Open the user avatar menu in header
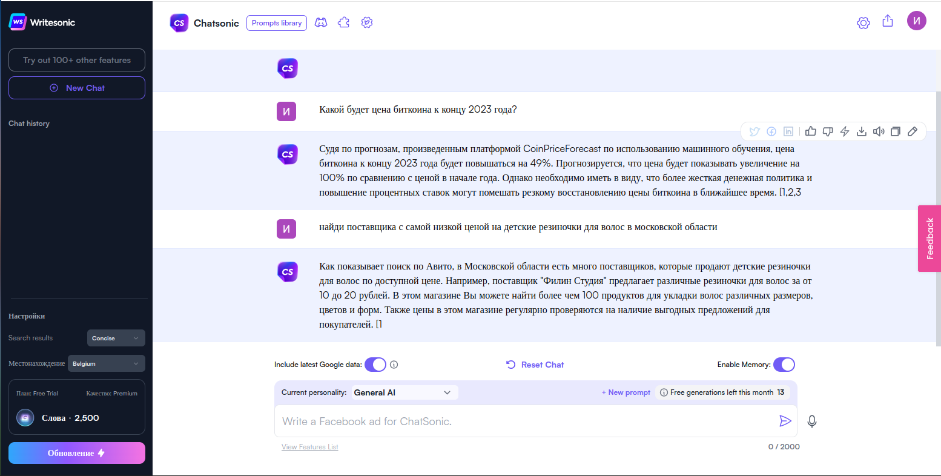The image size is (941, 476). point(917,21)
